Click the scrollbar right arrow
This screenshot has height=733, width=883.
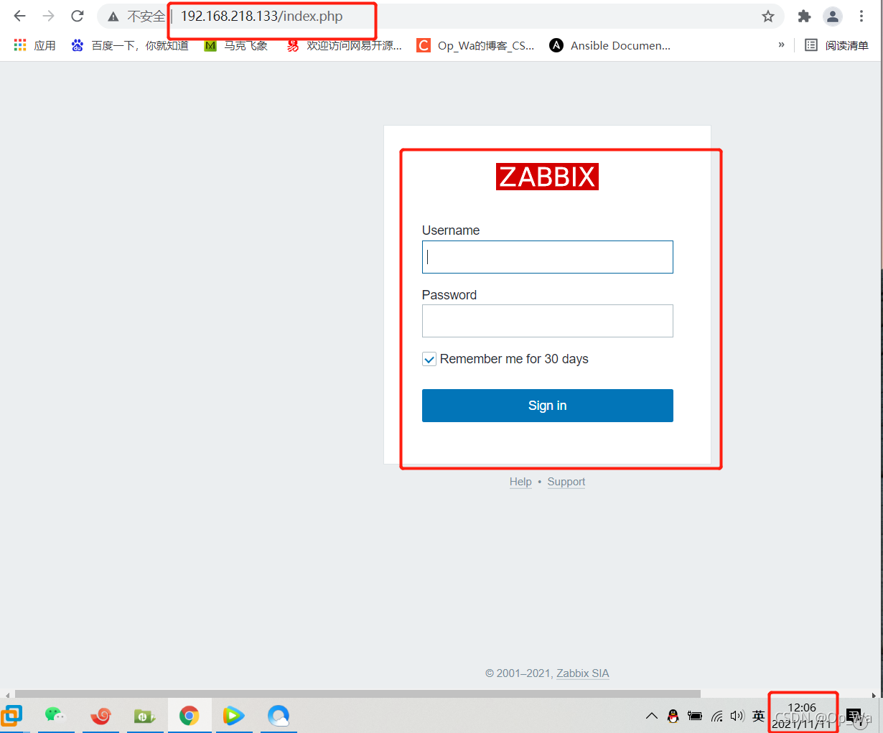click(874, 694)
